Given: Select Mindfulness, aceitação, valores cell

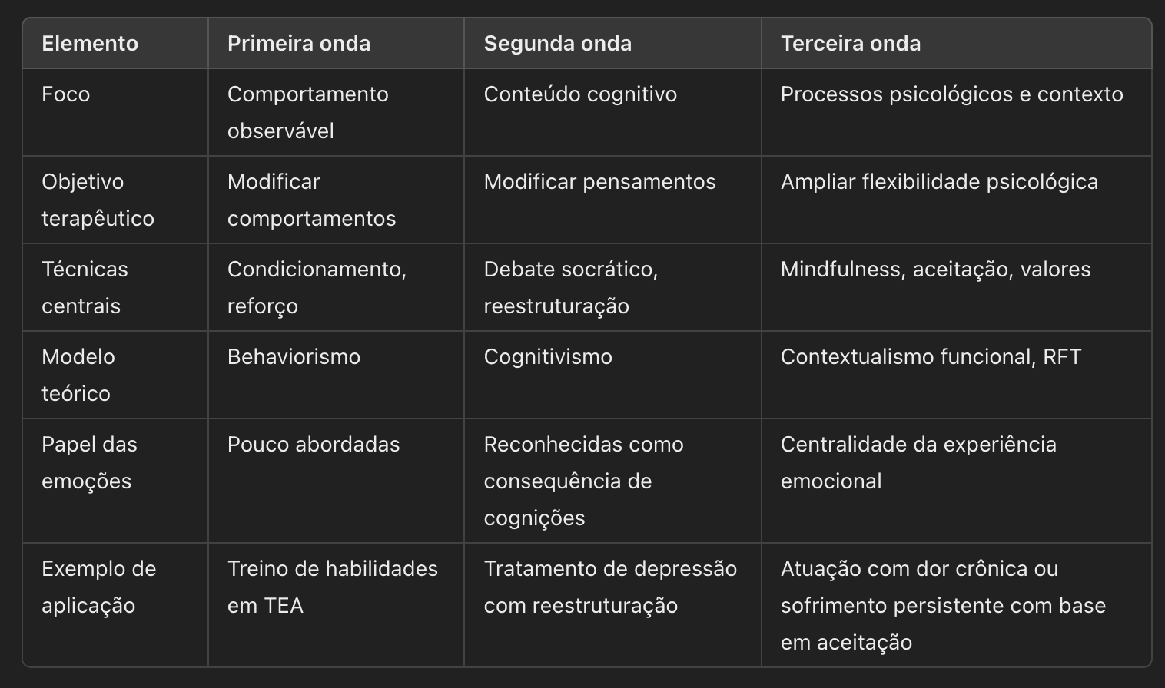Looking at the screenshot, I should click(x=956, y=287).
